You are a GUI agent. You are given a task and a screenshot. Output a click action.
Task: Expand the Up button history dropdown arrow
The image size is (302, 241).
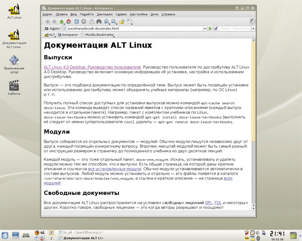[64, 24]
